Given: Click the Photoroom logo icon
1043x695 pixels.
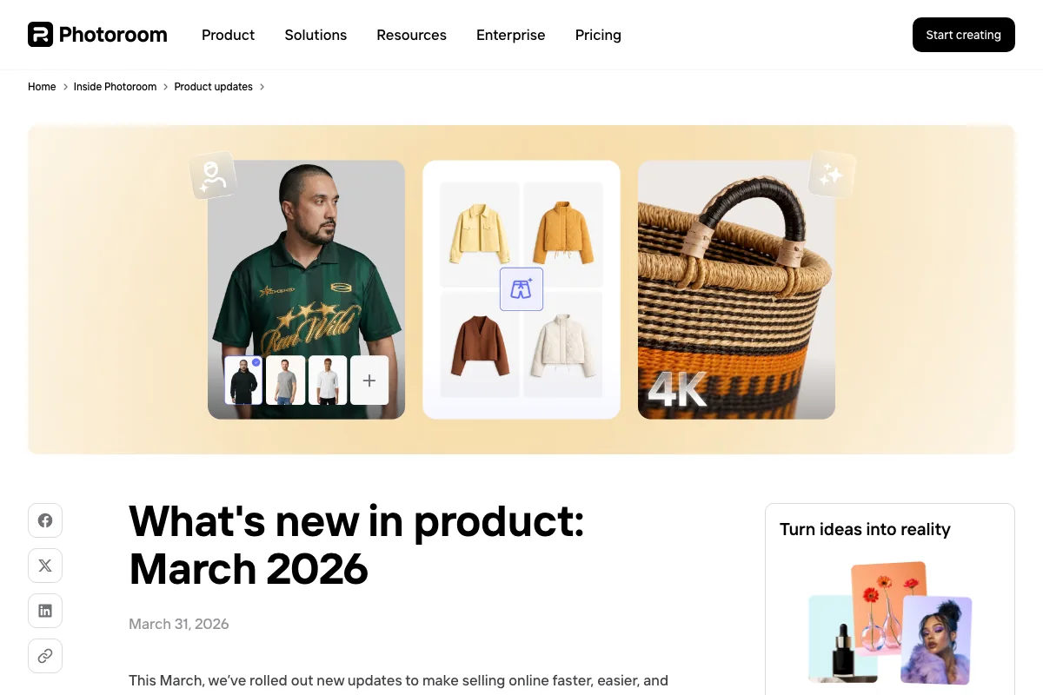Looking at the screenshot, I should coord(40,35).
